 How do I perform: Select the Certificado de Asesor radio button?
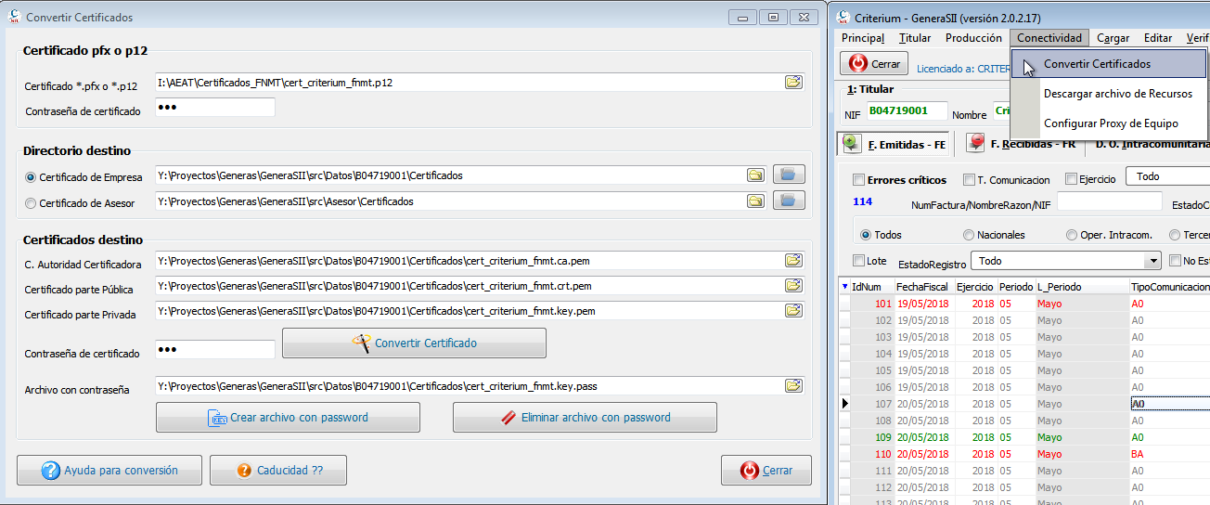click(x=31, y=202)
